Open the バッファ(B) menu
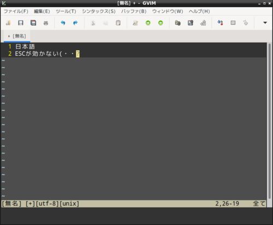The width and height of the screenshot is (273, 225). (x=134, y=11)
